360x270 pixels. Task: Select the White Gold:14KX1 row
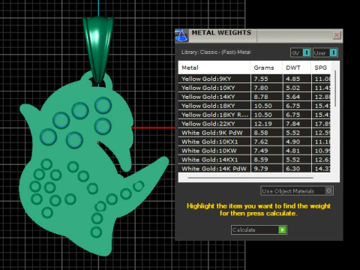click(254, 160)
